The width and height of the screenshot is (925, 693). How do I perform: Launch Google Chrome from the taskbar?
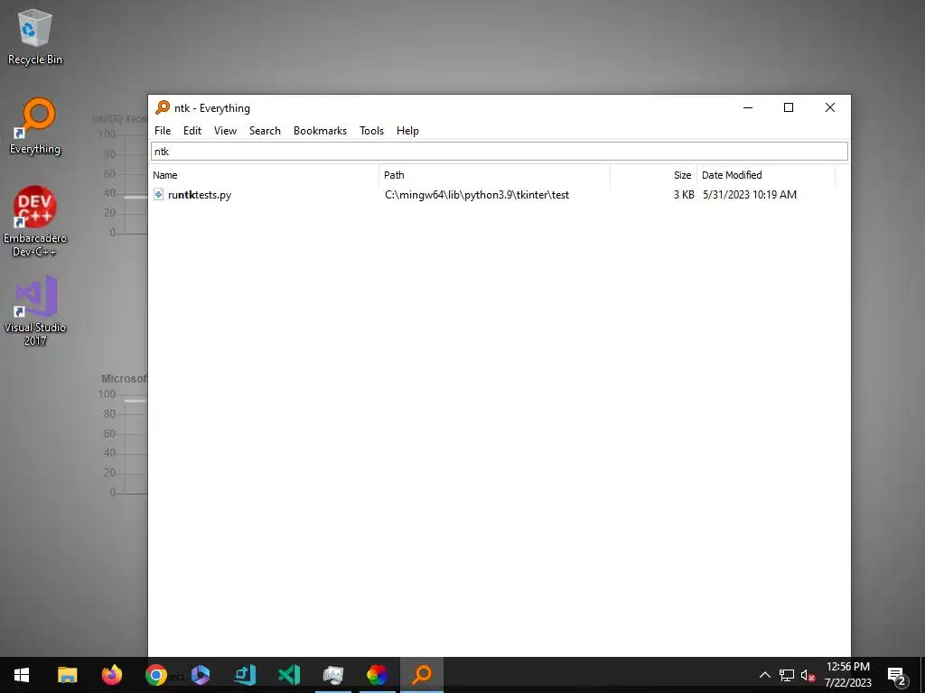[x=155, y=675]
